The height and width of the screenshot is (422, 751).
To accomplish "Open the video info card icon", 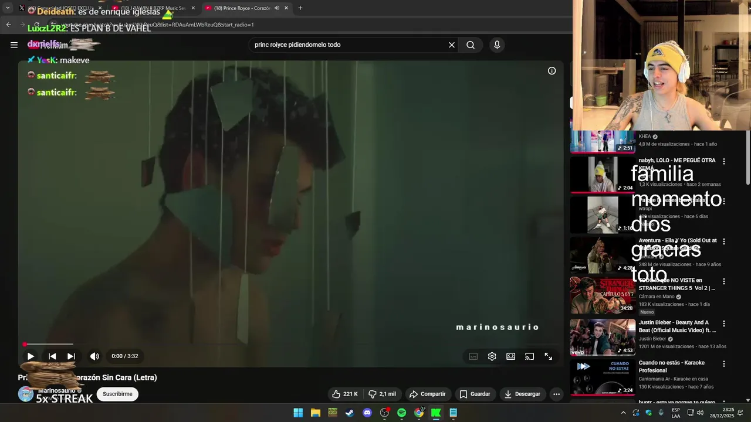I will pos(552,71).
